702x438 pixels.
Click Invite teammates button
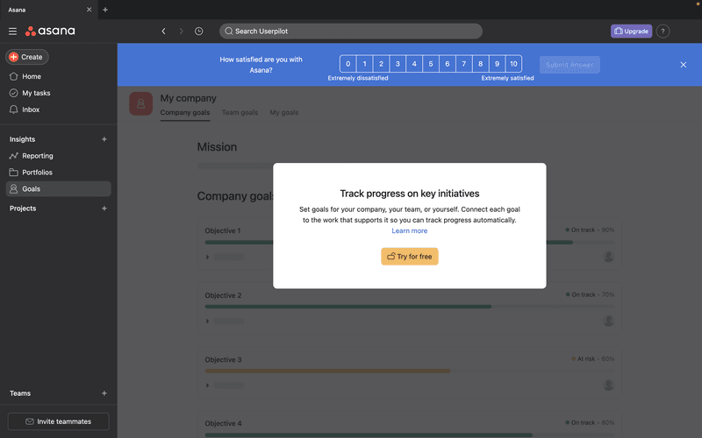pyautogui.click(x=58, y=421)
